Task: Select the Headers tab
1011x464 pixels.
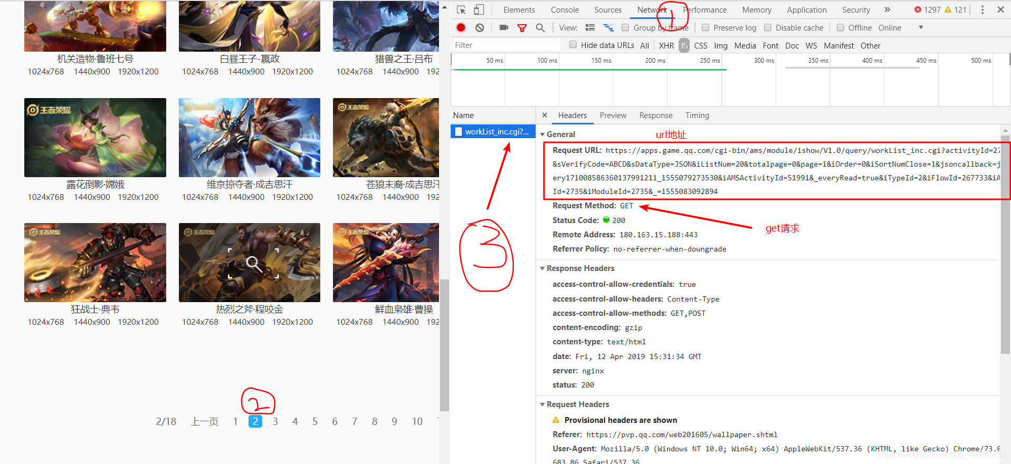Action: (x=573, y=115)
